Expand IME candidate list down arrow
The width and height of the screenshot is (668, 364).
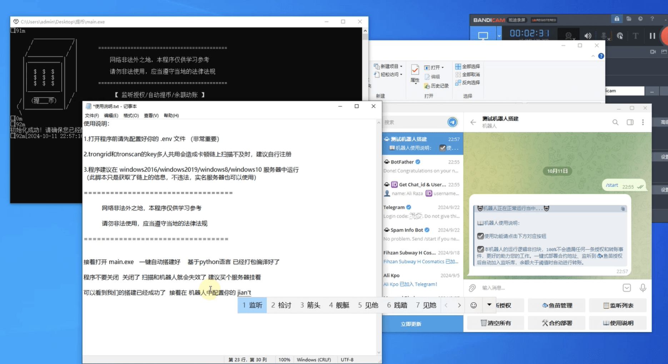coord(489,305)
